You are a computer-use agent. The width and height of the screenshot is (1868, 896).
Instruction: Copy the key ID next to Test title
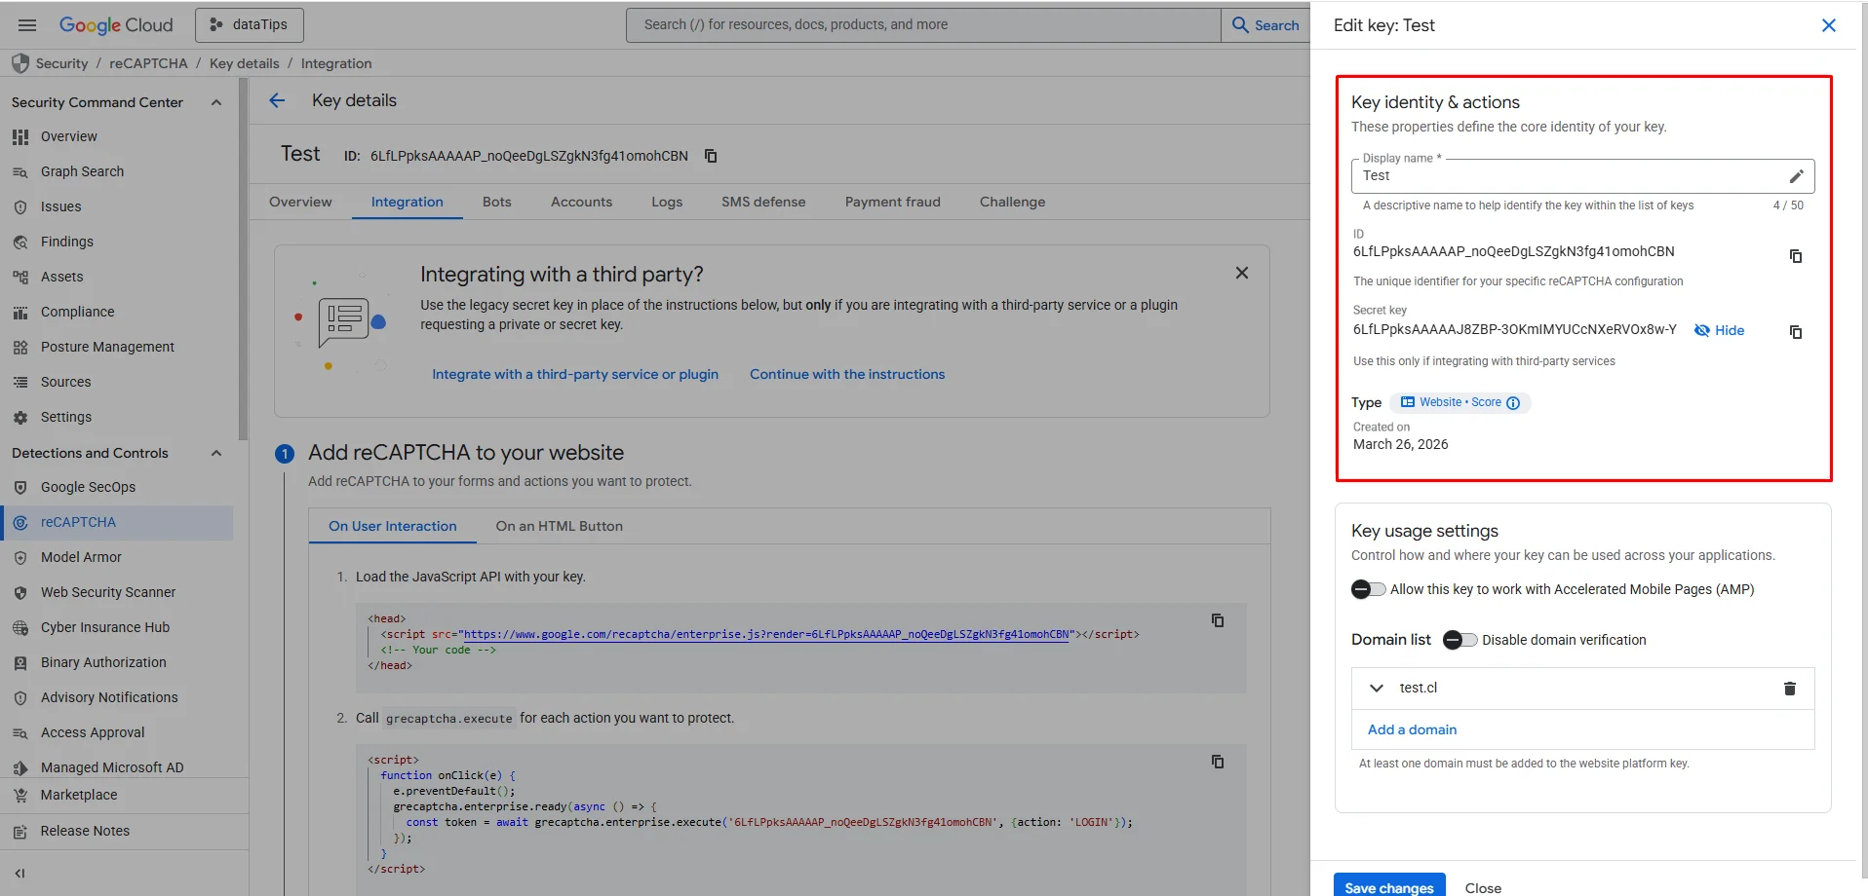pyautogui.click(x=711, y=156)
